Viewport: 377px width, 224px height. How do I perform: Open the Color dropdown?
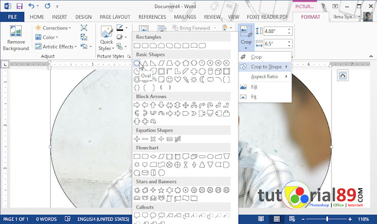pyautogui.click(x=47, y=37)
